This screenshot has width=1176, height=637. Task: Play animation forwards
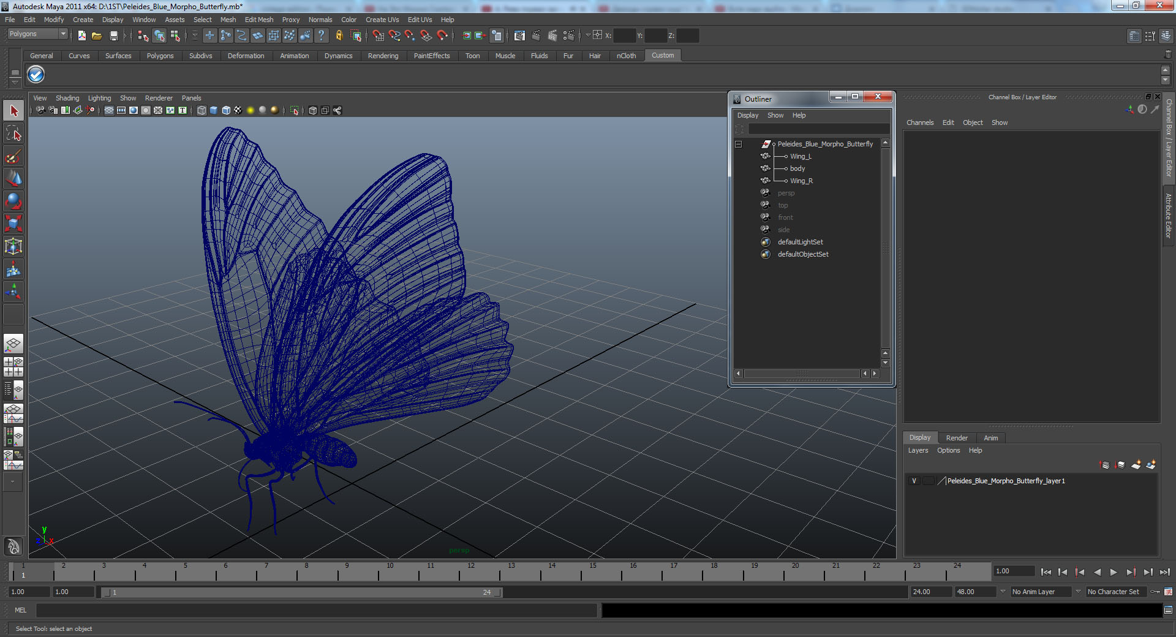pyautogui.click(x=1114, y=572)
